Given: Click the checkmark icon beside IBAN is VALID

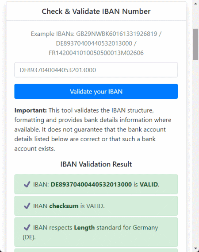Looking at the screenshot, I should click(27, 184).
